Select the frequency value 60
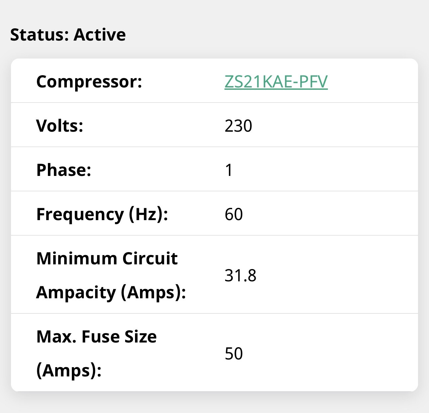429x413 pixels. point(233,214)
